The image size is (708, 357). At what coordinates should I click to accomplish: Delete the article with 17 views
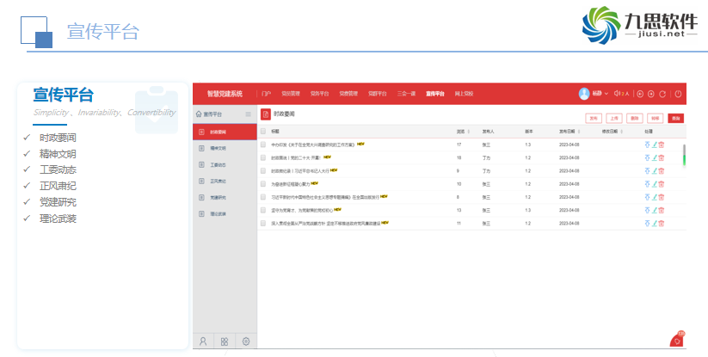click(x=662, y=145)
